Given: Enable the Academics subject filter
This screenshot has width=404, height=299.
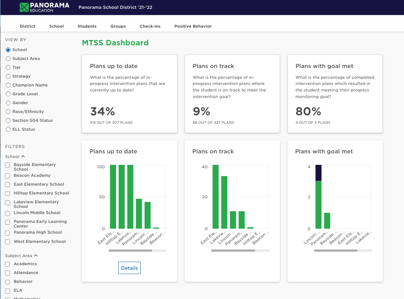Looking at the screenshot, I should pyautogui.click(x=7, y=264).
